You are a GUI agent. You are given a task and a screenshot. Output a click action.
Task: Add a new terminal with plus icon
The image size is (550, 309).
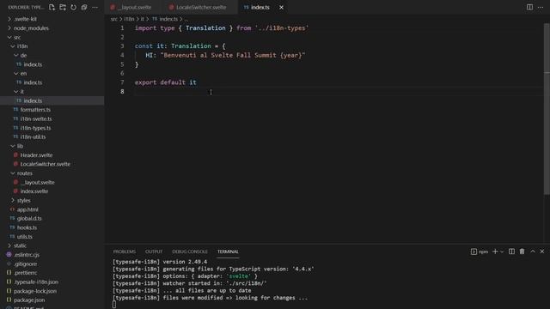pyautogui.click(x=495, y=251)
